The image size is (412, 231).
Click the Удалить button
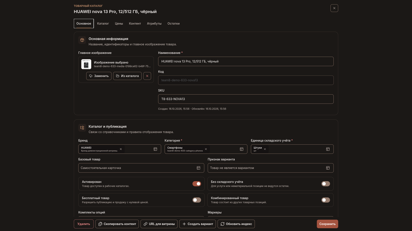coord(84,224)
